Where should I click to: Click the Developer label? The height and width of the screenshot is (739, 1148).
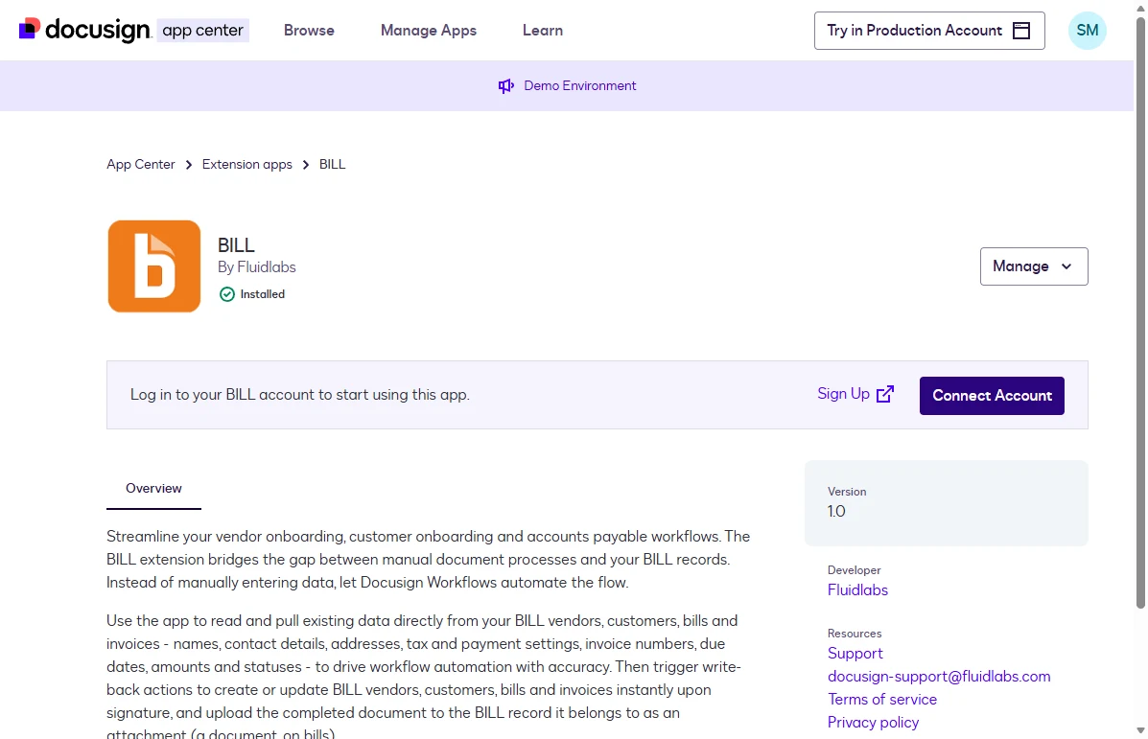pyautogui.click(x=854, y=570)
